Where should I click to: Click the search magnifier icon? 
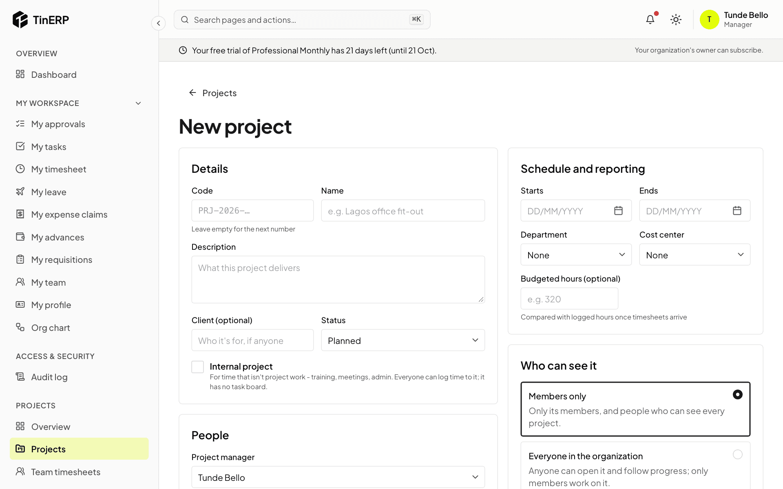point(185,20)
